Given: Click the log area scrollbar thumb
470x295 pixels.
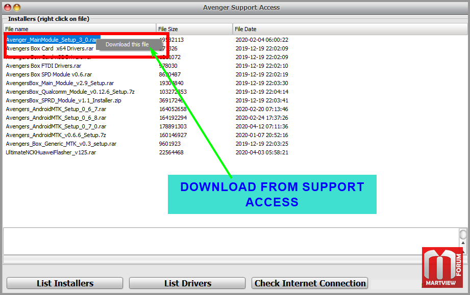Looking at the screenshot, I should click(463, 234).
